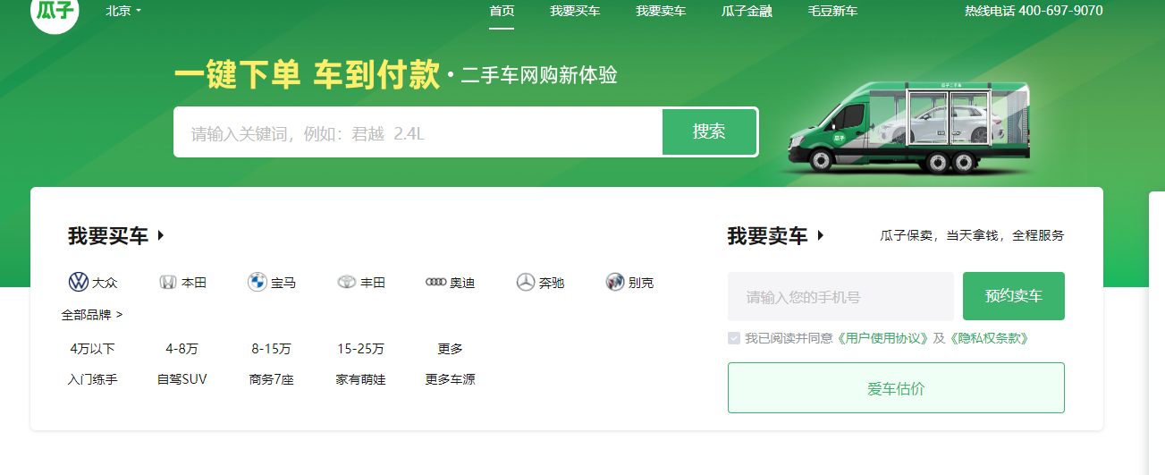Viewport: 1165px width, 475px height.
Task: Click the Guazi logo icon
Action: [x=55, y=11]
